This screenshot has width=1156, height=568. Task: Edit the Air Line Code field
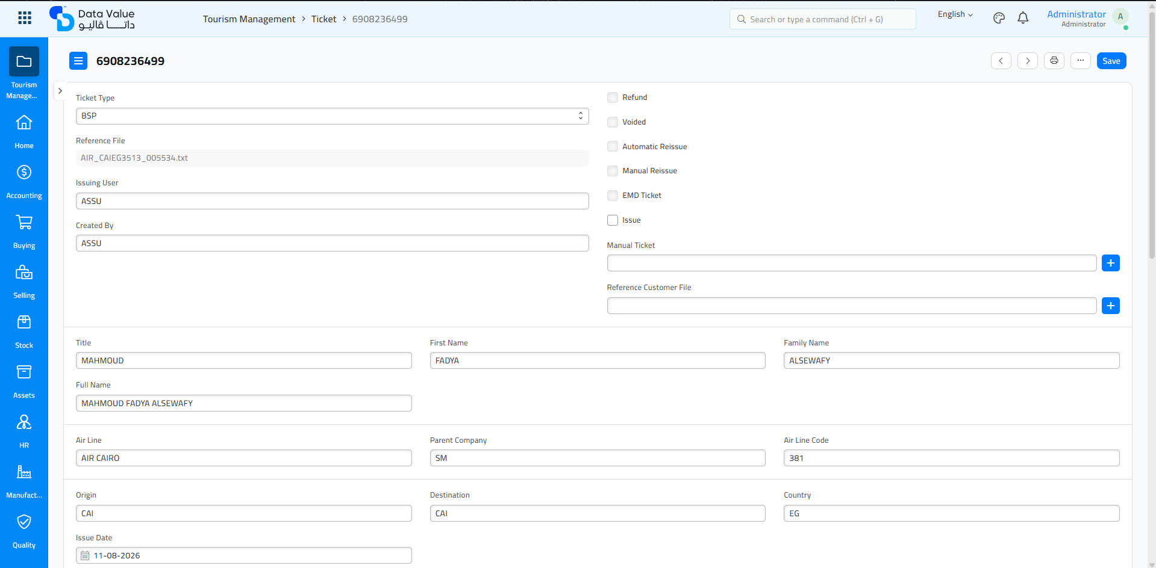(x=952, y=458)
